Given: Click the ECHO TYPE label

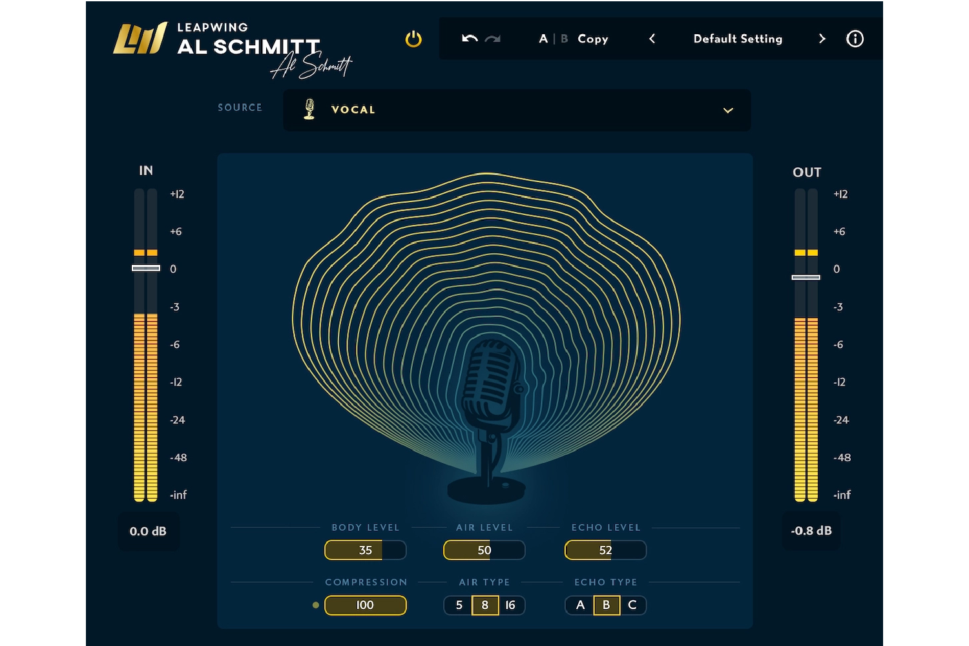Looking at the screenshot, I should pos(606,583).
